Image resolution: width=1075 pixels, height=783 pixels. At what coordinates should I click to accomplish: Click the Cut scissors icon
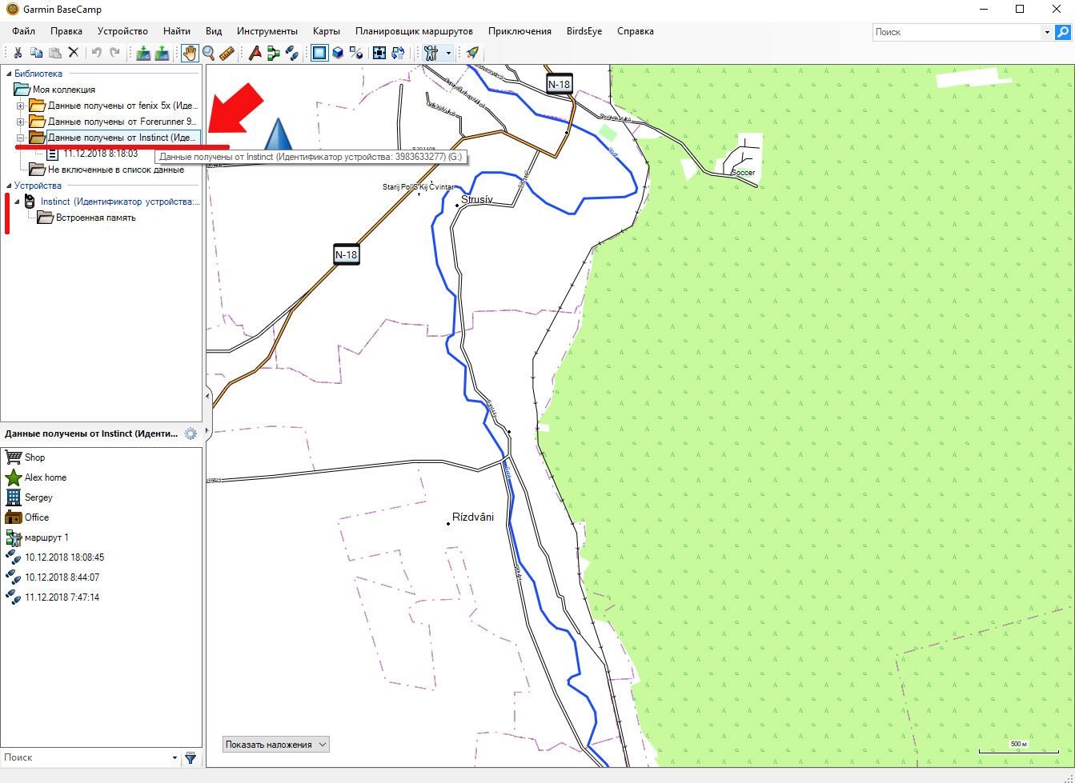18,54
